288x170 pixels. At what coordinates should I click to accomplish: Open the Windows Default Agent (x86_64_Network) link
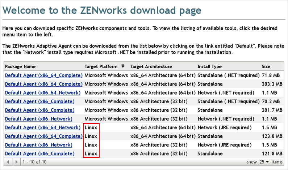pyautogui.click(x=43, y=93)
